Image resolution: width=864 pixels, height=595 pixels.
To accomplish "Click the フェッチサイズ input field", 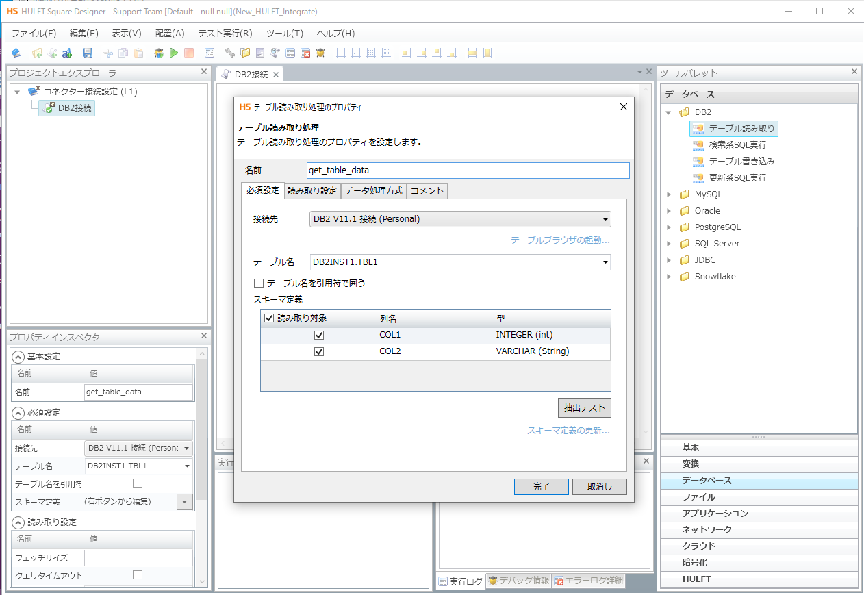I will click(138, 558).
